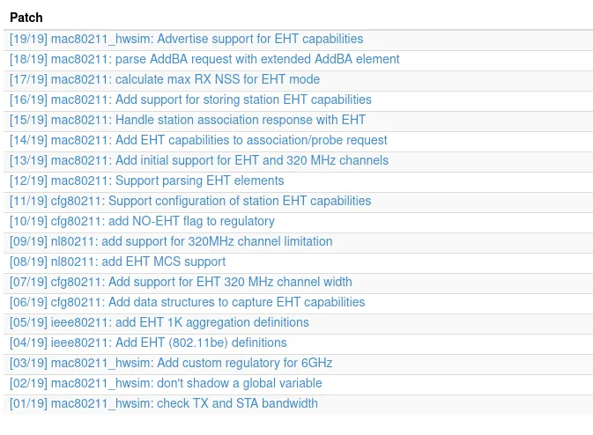Click patch 10/19 add NO-EHT flag to regulatory
Screen dimensions: 593x435
click(142, 221)
